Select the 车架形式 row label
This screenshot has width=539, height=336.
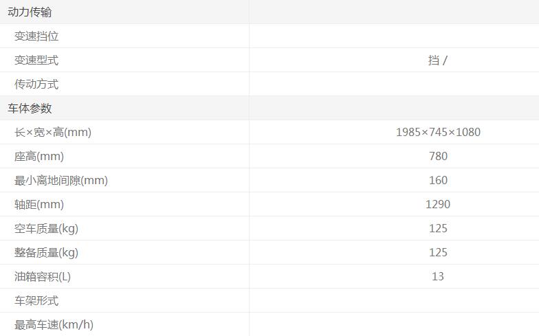tap(36, 301)
